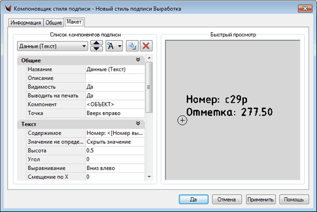
Task: Open the Данные (Текст) component dropdown
Action: click(52, 46)
